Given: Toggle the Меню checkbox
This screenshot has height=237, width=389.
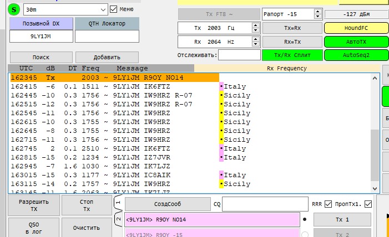Looking at the screenshot, I should (x=114, y=9).
